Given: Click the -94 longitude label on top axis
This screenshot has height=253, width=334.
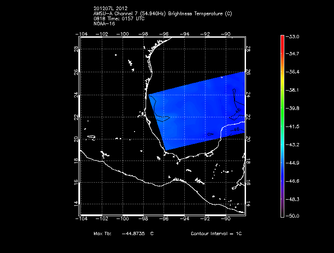Looking at the screenshot, I should pos(184,34).
